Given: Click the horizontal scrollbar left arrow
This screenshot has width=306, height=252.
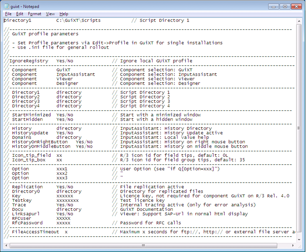Looking at the screenshot, I should point(6,245).
